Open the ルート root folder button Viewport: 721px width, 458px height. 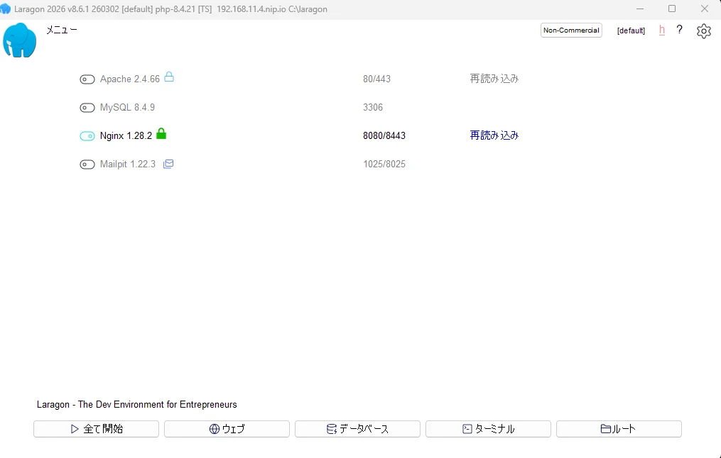point(619,429)
